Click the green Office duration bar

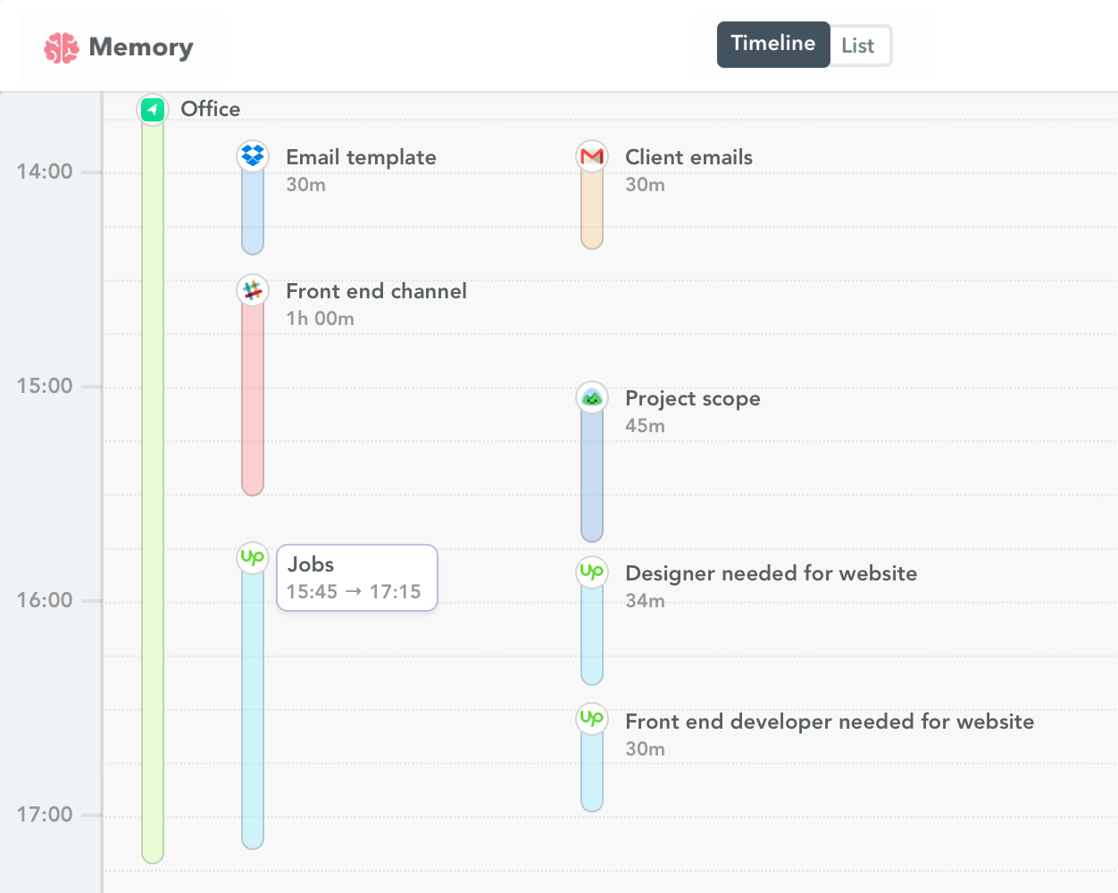tap(152, 491)
